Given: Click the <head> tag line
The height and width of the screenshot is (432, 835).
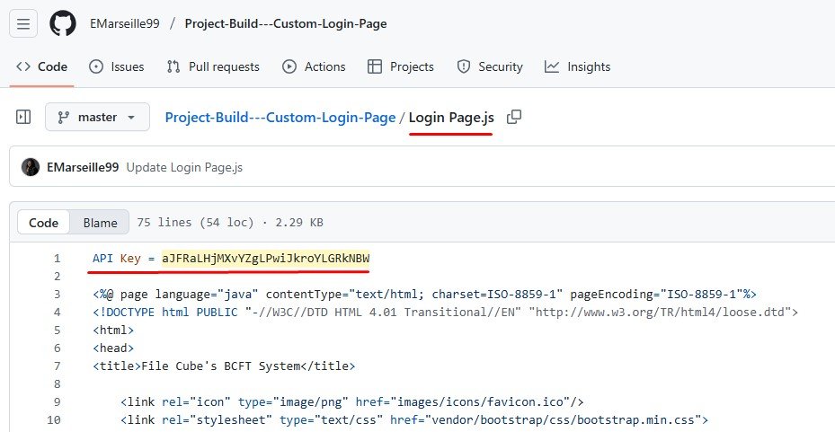Looking at the screenshot, I should tap(113, 348).
